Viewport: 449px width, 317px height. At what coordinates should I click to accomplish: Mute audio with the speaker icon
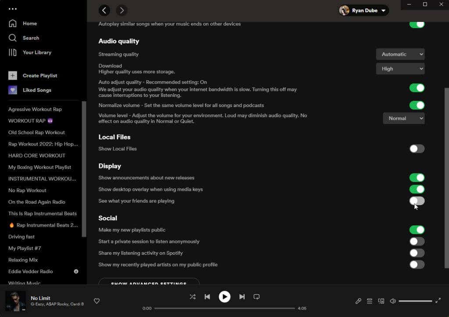click(393, 301)
